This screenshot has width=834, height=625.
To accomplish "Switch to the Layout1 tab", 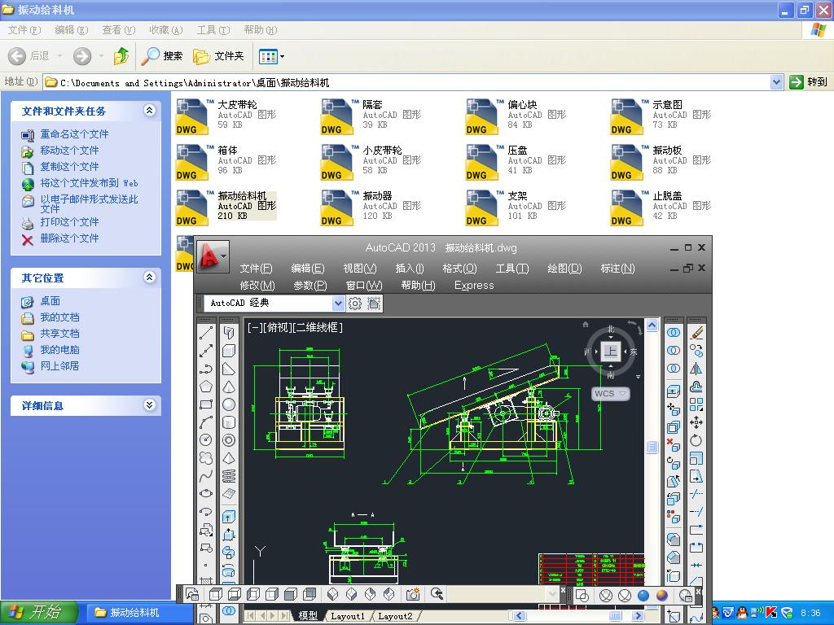I will click(x=348, y=616).
